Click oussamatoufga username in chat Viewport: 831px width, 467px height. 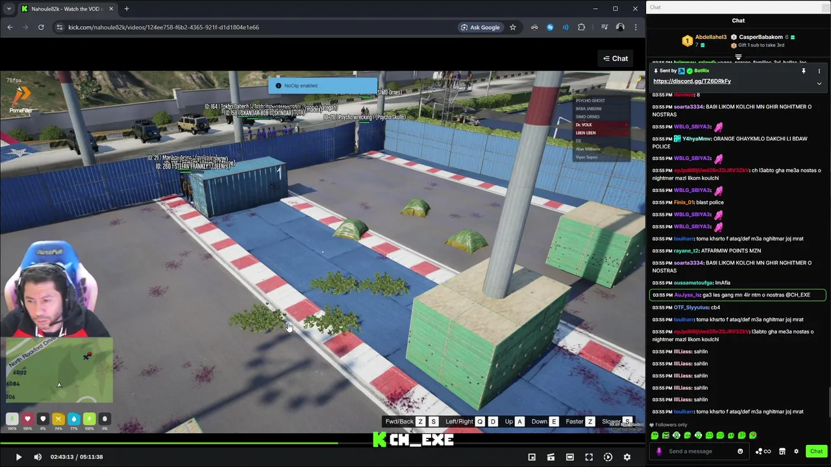tap(693, 283)
